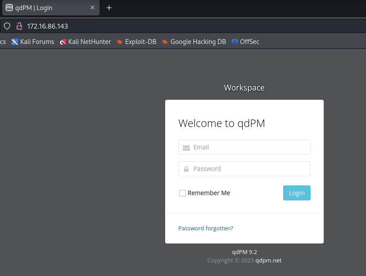
Task: Open the Kali Forums bookmark
Action: tap(33, 42)
